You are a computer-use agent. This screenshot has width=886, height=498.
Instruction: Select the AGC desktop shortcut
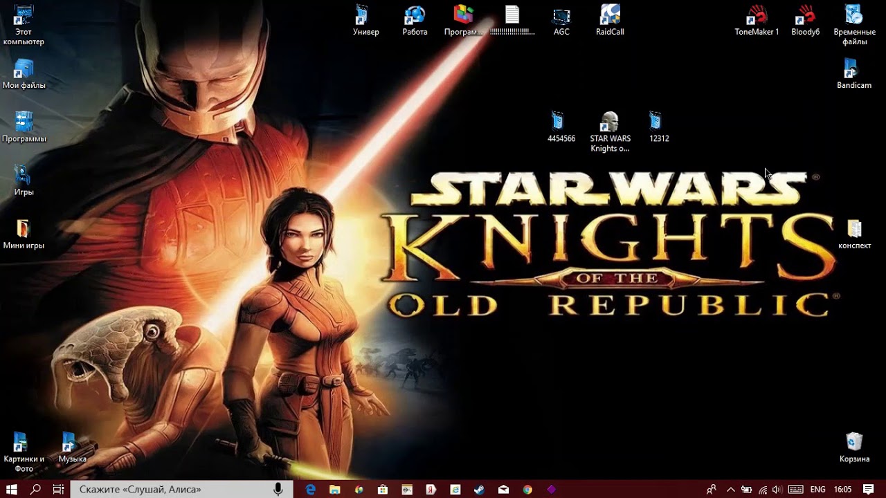pos(561,20)
